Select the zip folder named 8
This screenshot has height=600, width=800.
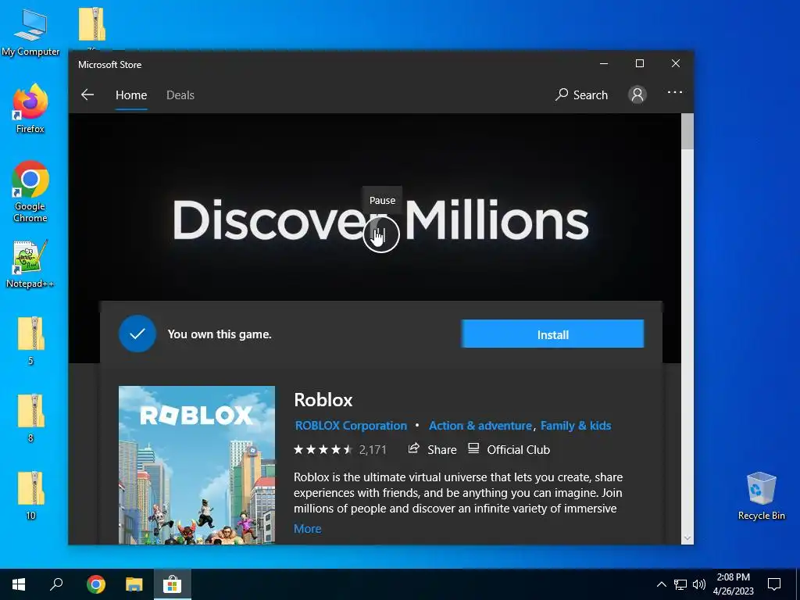[x=30, y=418]
